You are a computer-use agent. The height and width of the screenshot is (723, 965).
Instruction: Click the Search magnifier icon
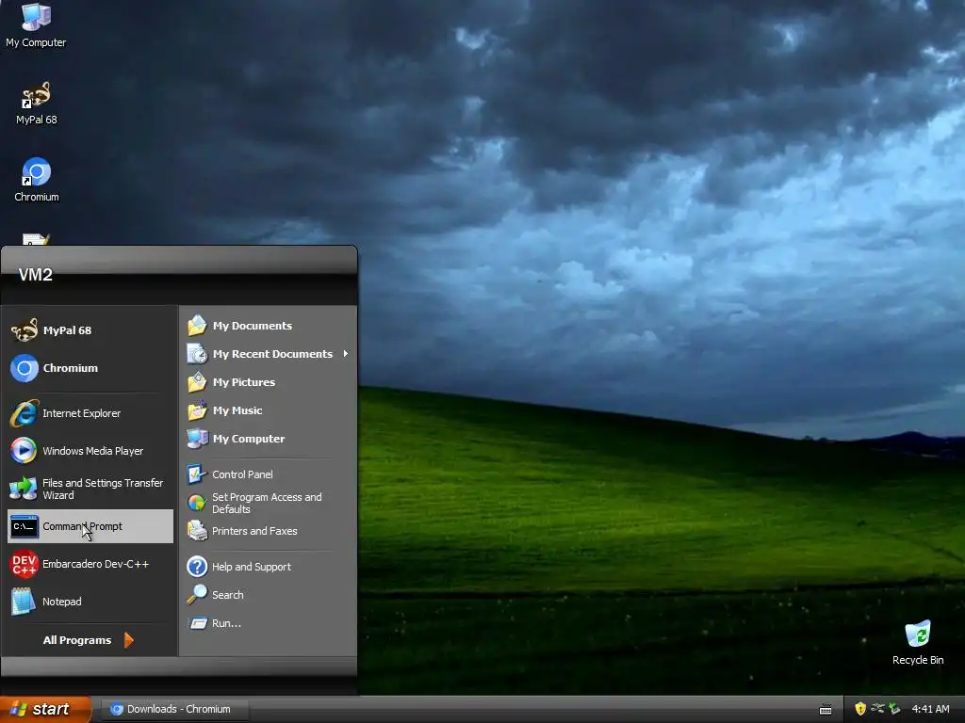(197, 595)
